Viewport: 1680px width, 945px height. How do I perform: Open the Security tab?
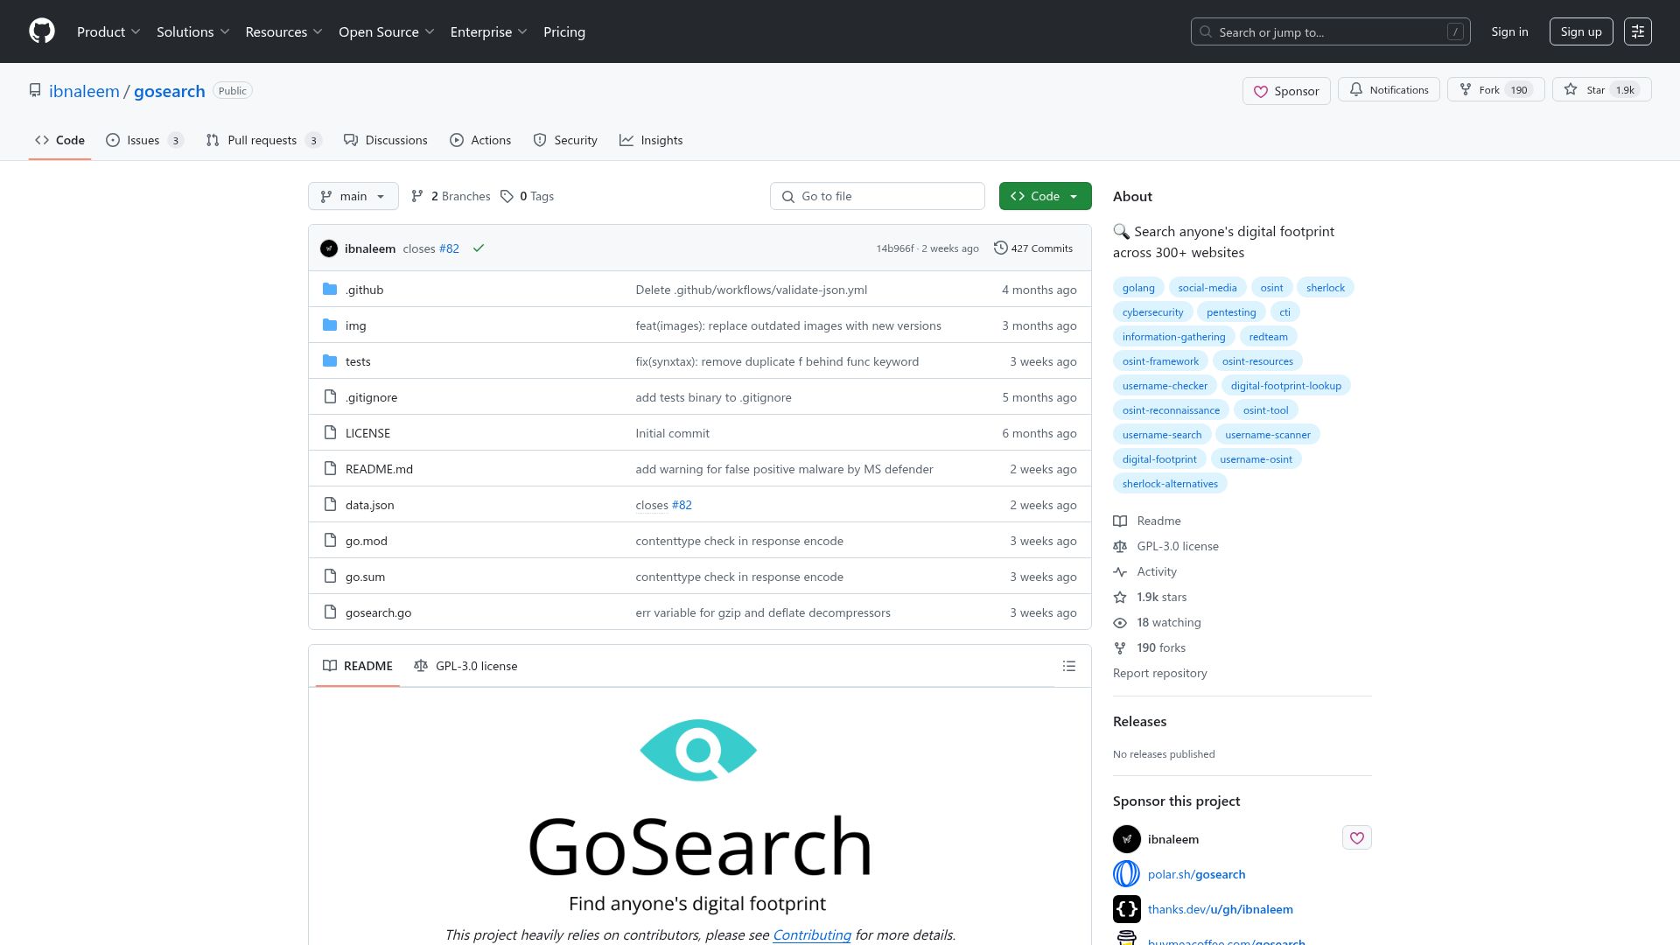point(565,140)
